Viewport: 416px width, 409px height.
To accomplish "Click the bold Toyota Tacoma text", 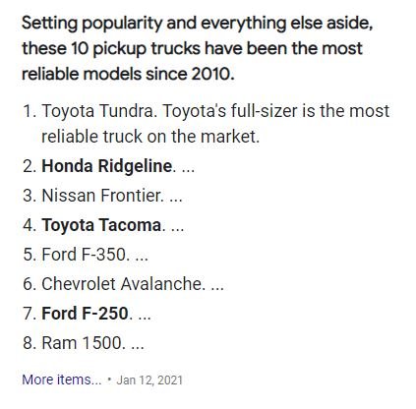I will 101,225.
